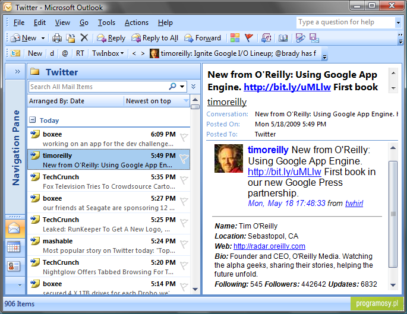Image resolution: width=407 pixels, height=314 pixels.
Task: Open the Address Book icon
Action: pyautogui.click(x=283, y=38)
